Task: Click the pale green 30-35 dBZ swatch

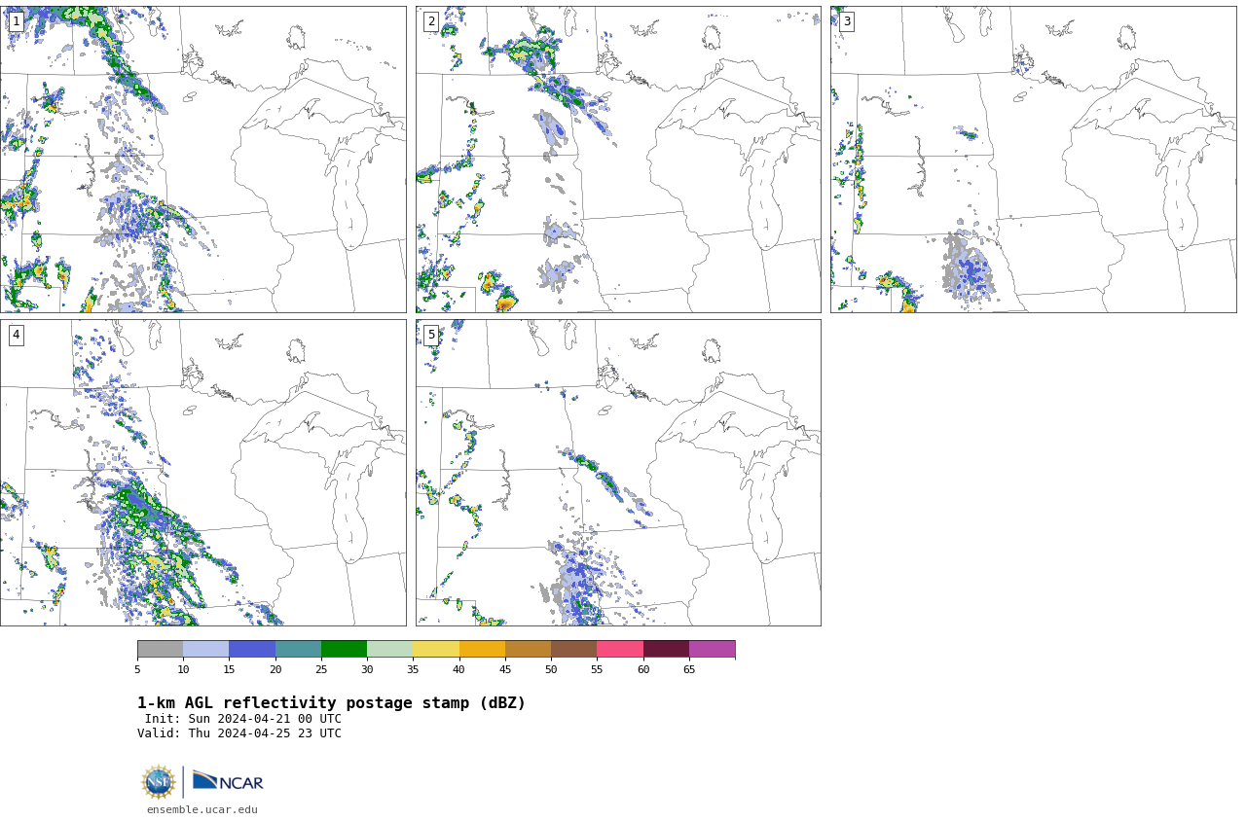Action: (390, 649)
